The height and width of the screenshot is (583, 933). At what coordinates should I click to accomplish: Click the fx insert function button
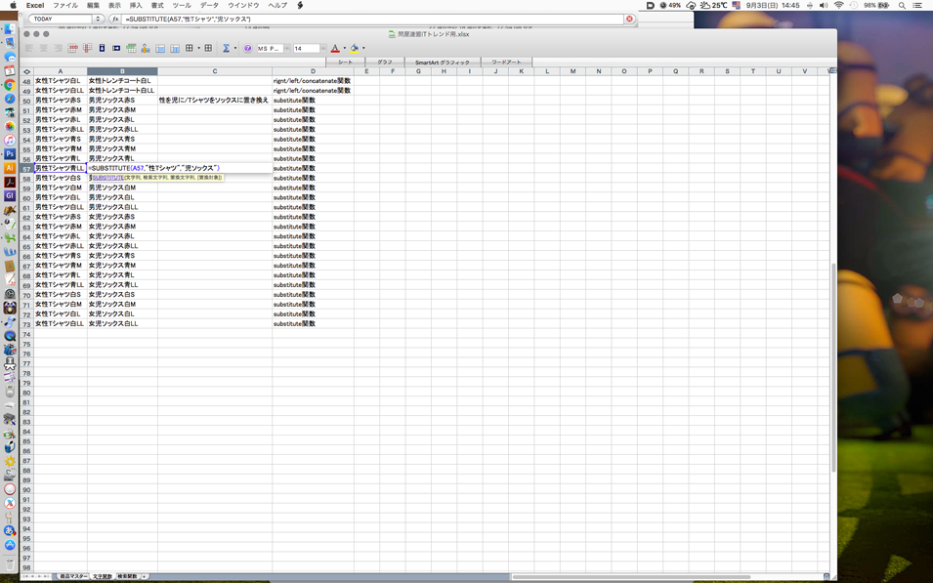[x=115, y=19]
